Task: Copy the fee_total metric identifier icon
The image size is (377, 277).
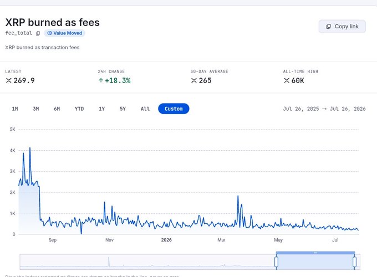Action: click(38, 33)
